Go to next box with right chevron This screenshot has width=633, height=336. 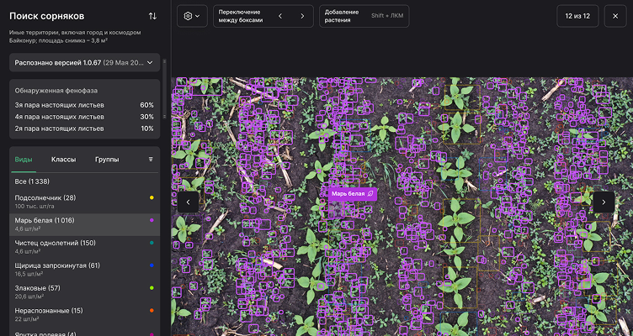click(303, 16)
